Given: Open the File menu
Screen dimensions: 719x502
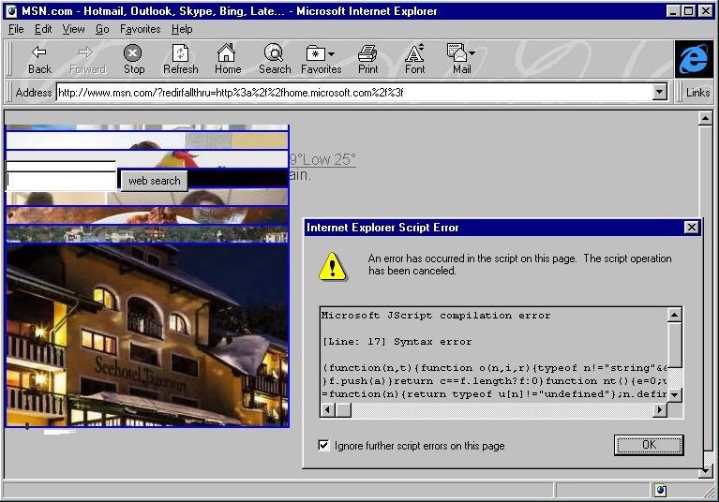Looking at the screenshot, I should click(x=16, y=29).
